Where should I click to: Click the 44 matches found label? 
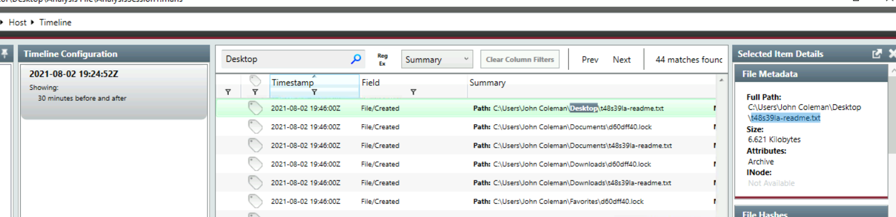coord(689,60)
